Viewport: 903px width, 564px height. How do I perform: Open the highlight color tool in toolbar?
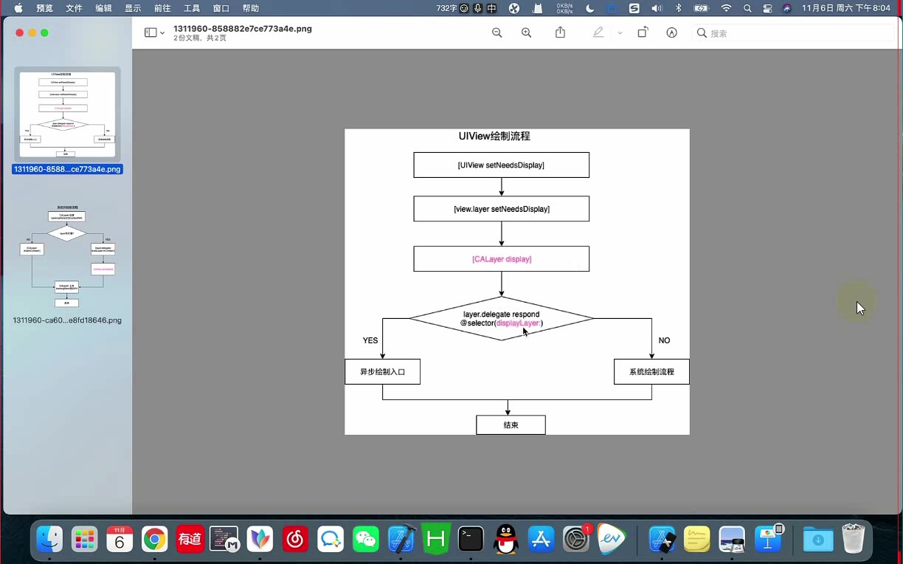pyautogui.click(x=671, y=32)
